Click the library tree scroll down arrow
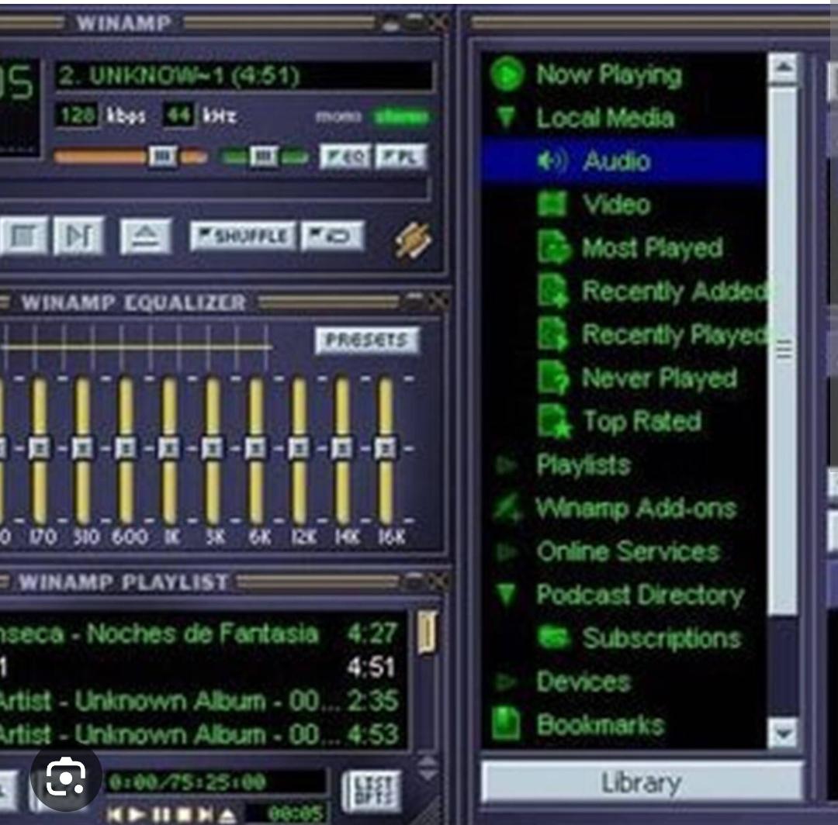This screenshot has width=838, height=825. click(x=783, y=733)
